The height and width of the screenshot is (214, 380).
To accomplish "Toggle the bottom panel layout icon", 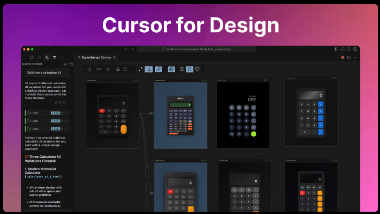I will pos(342,49).
